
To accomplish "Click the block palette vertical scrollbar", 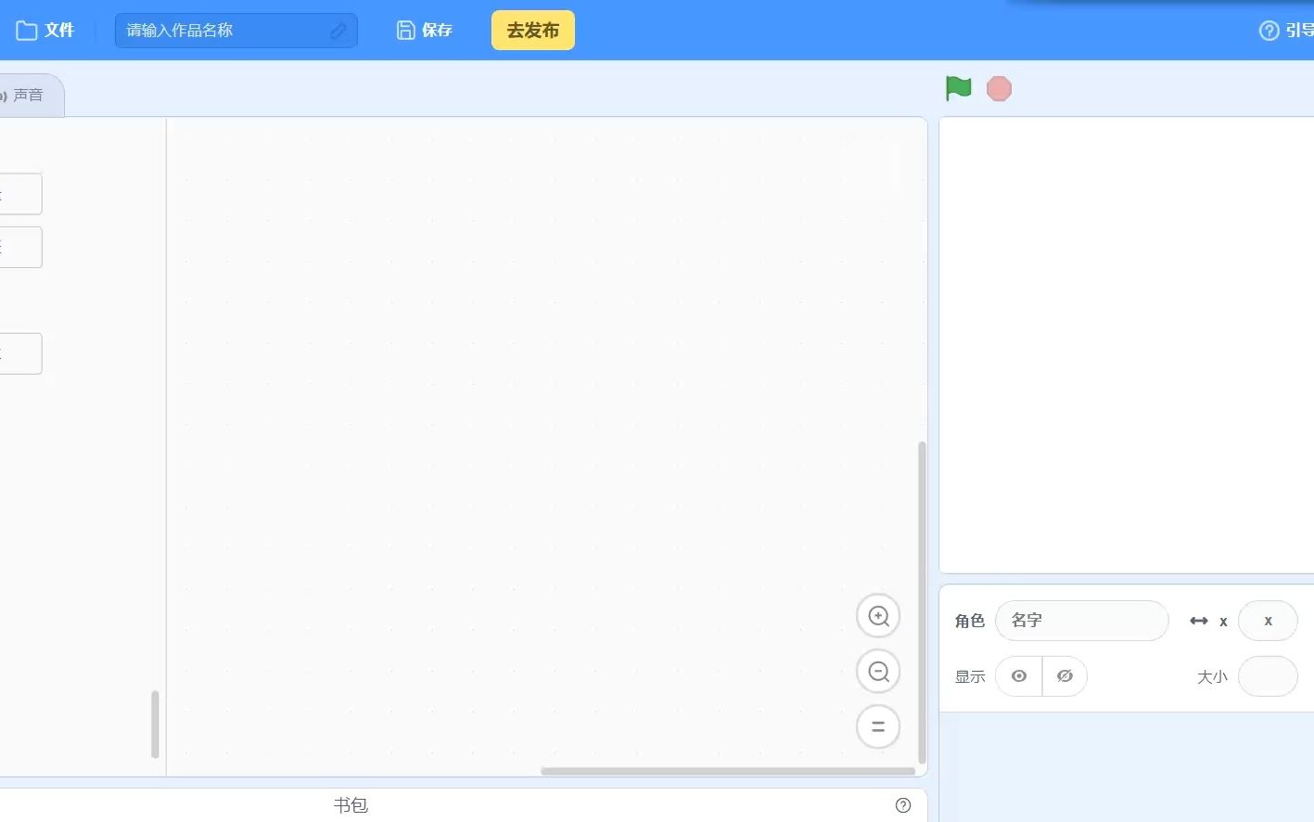I will coord(155,724).
